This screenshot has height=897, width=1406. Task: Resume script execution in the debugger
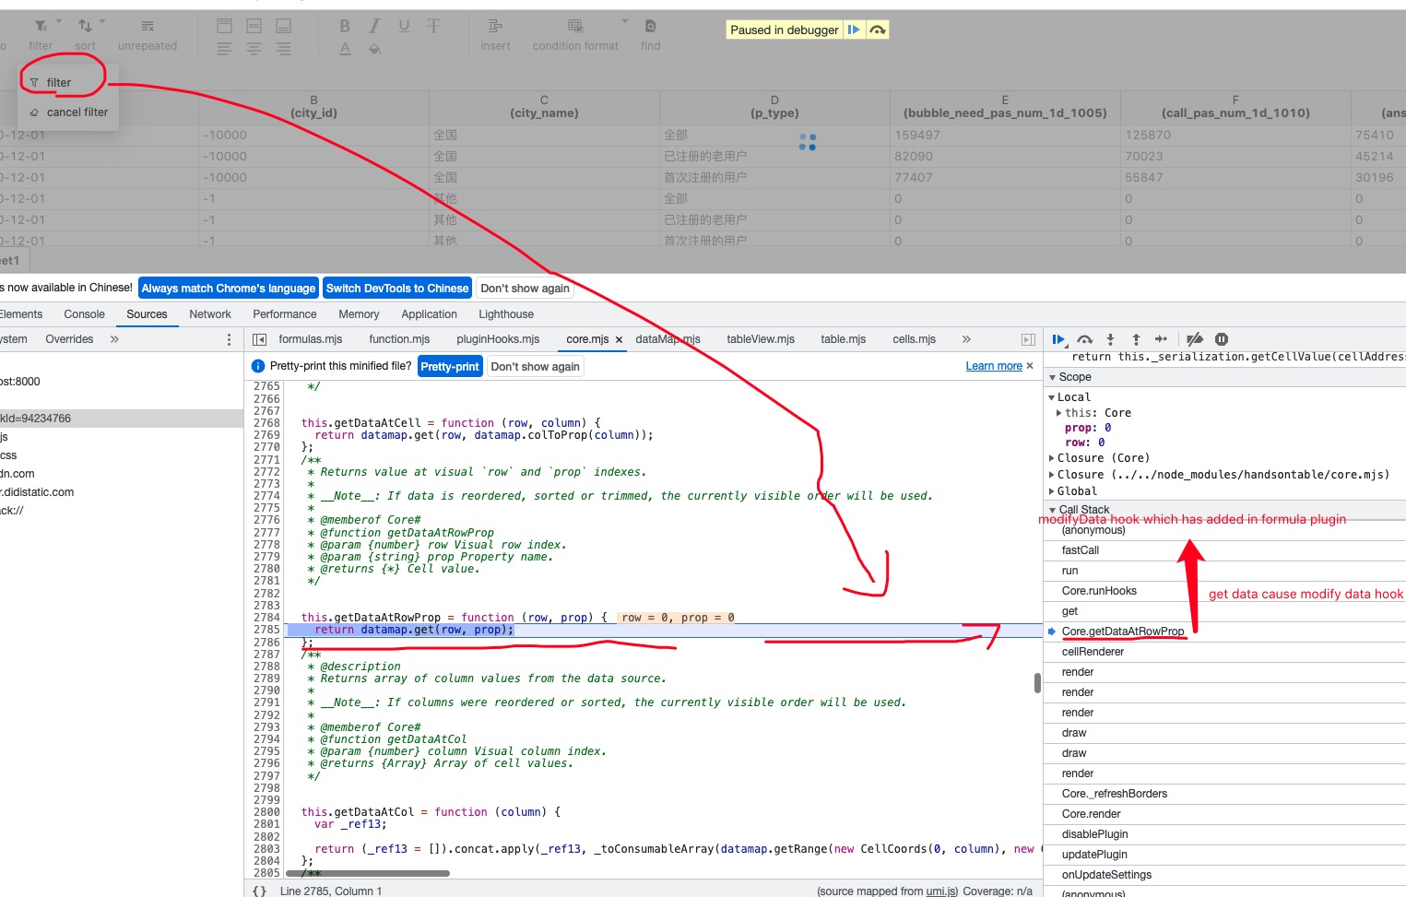1058,338
